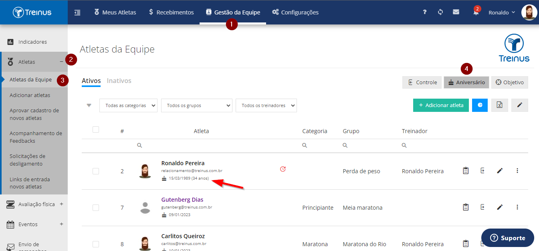Open the help question mark icon
The height and width of the screenshot is (251, 539).
pyautogui.click(x=425, y=12)
